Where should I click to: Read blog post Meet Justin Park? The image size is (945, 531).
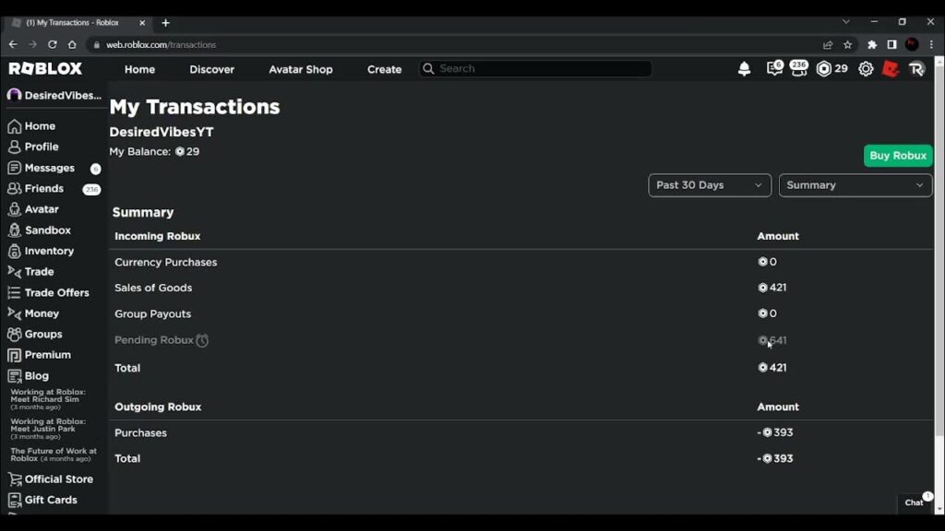coord(48,429)
